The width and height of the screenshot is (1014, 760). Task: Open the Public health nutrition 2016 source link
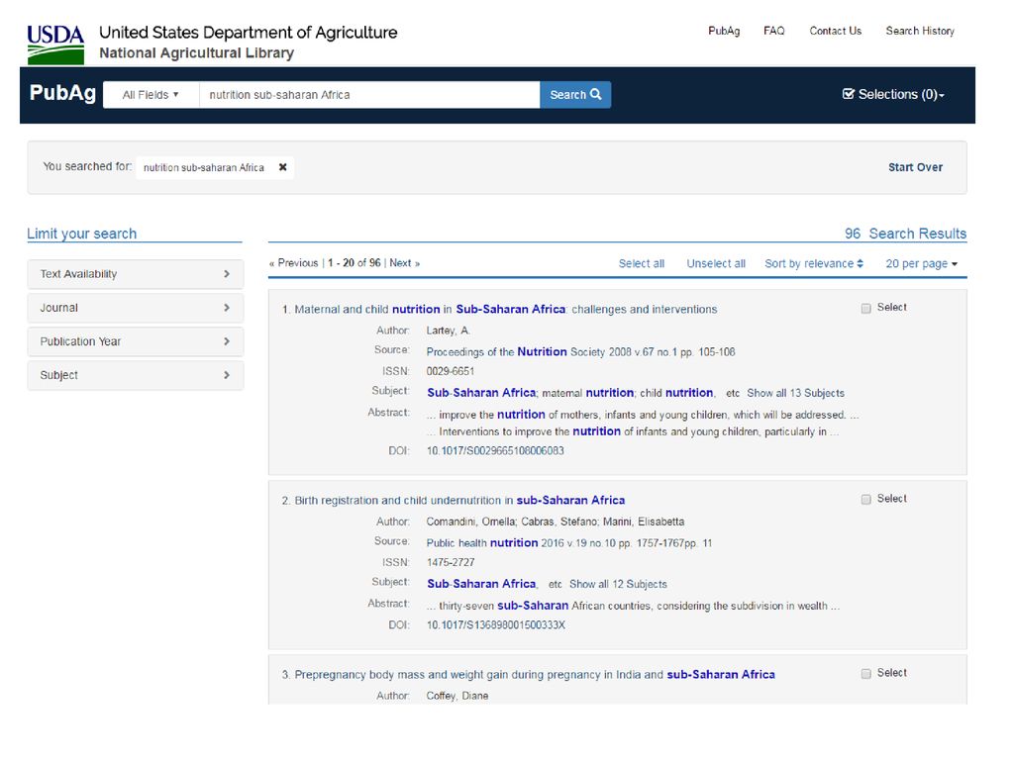pos(569,543)
